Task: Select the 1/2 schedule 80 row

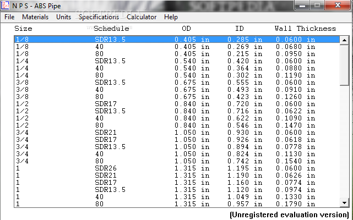Action: 177,125
